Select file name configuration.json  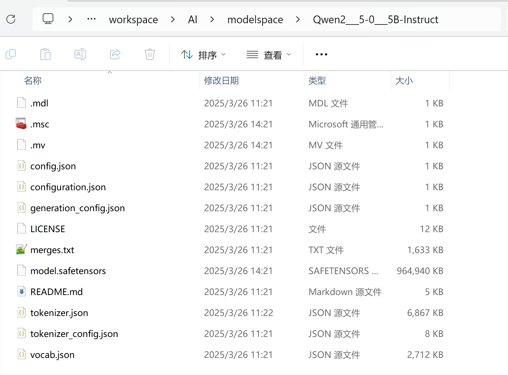68,187
